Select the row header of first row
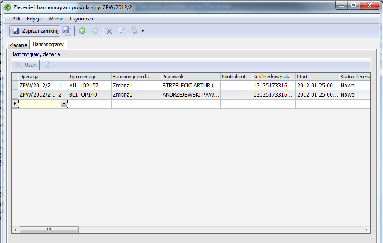This screenshot has width=383, height=243. pyautogui.click(x=15, y=86)
